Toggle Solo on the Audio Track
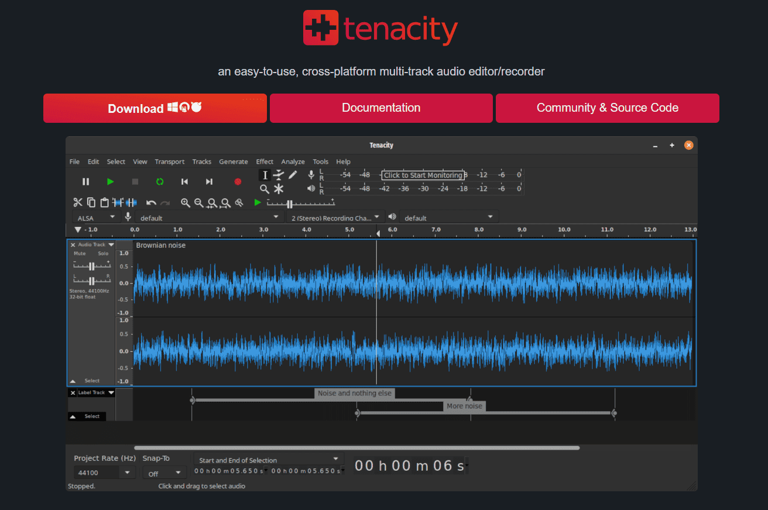Screen dimensions: 768x510 click(103, 253)
